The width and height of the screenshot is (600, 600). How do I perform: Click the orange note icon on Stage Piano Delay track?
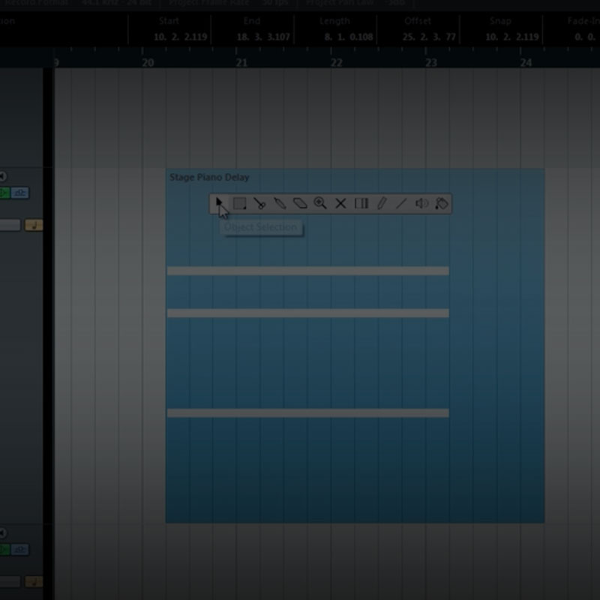coord(34,225)
